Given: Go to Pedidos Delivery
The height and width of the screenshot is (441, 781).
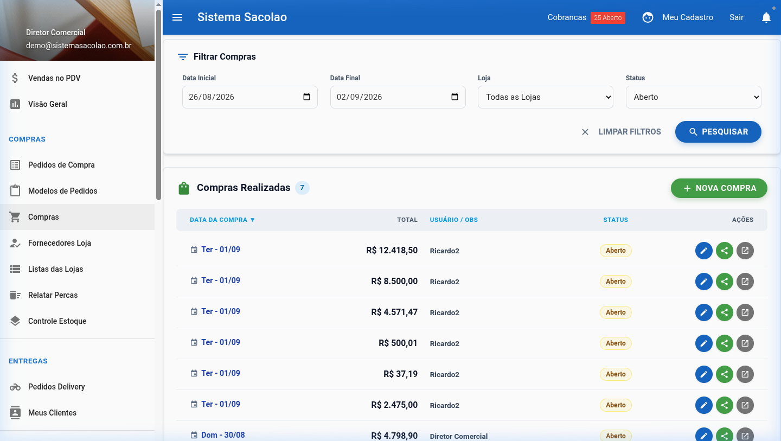Looking at the screenshot, I should click(77, 387).
